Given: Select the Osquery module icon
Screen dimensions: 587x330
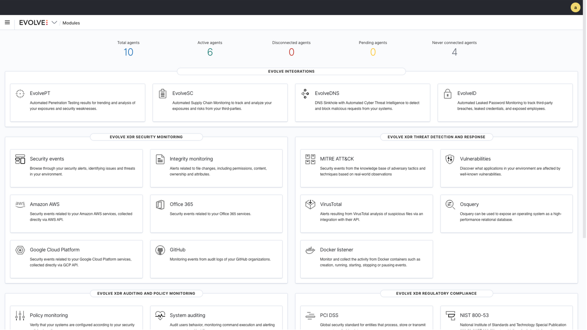Looking at the screenshot, I should 450,205.
